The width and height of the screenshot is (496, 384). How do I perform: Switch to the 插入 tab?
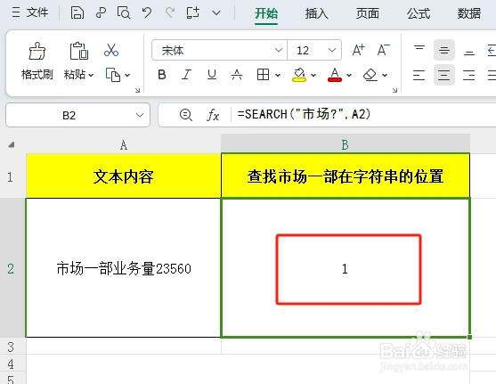point(317,13)
